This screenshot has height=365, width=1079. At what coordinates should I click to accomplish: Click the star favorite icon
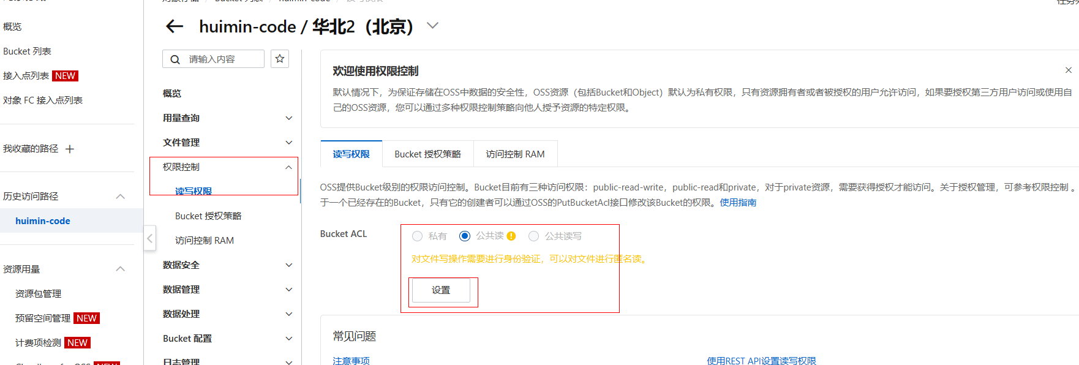(280, 59)
